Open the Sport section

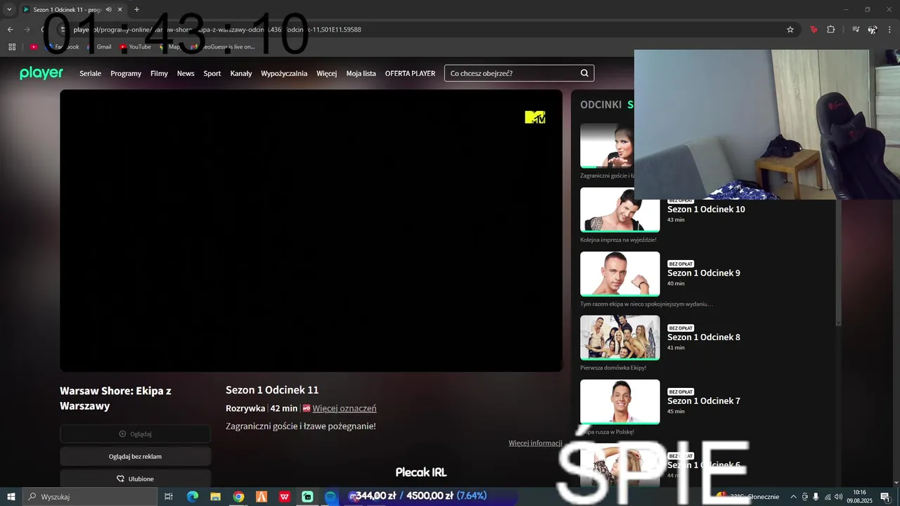coord(212,73)
